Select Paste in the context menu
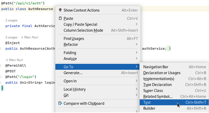This screenshot has height=113, width=209. pos(98,19)
